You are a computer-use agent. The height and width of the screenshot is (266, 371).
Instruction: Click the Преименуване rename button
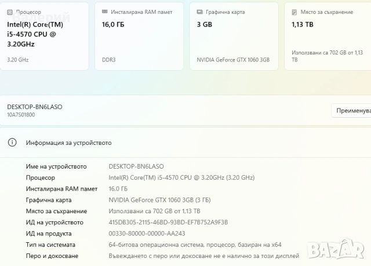[x=351, y=111]
